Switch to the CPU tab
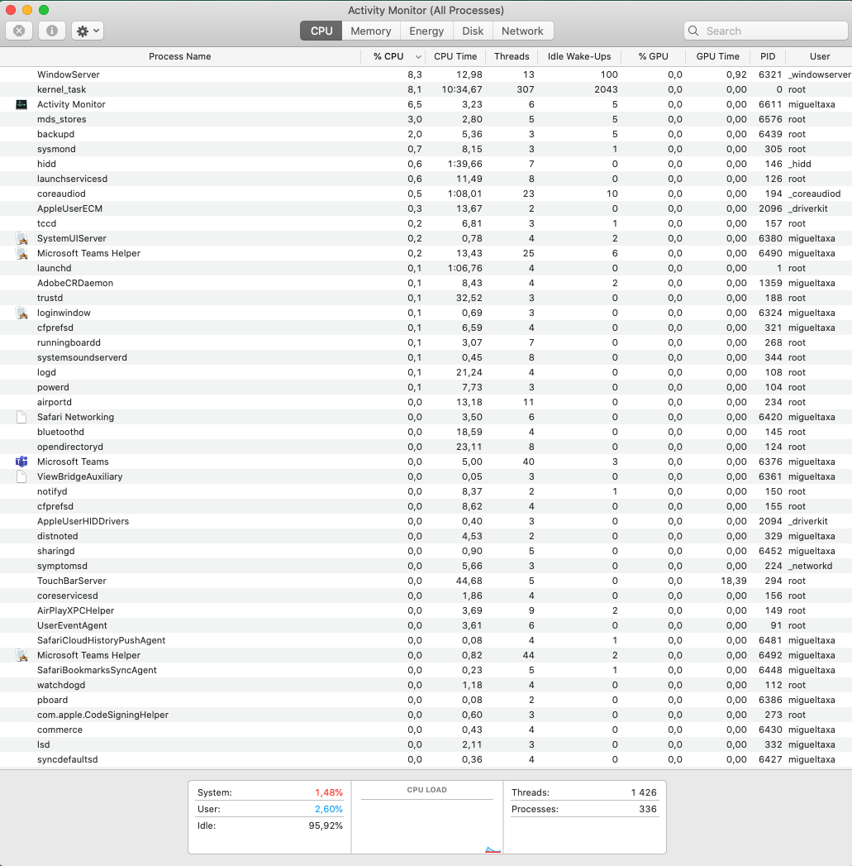The image size is (852, 866). [321, 31]
